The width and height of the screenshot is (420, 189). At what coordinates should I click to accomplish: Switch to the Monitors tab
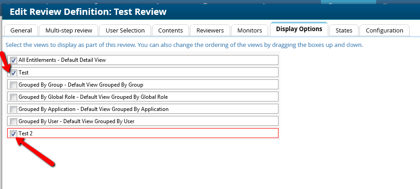point(250,30)
